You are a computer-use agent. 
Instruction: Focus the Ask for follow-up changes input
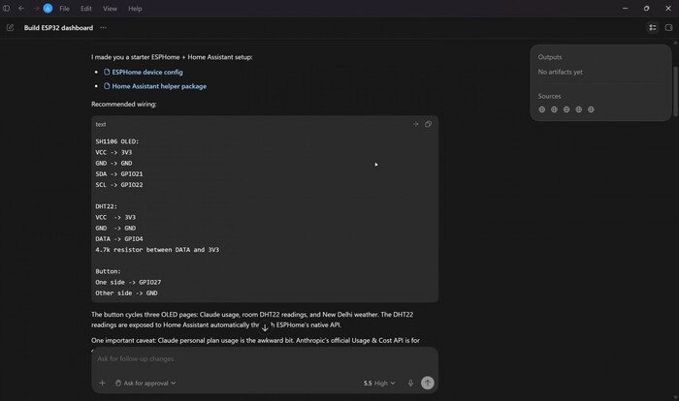[265, 358]
